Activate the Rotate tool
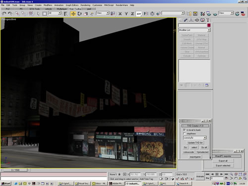248x186 pixels. pyautogui.click(x=79, y=14)
